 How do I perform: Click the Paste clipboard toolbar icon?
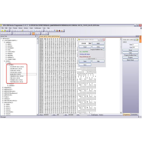click(x=23, y=31)
